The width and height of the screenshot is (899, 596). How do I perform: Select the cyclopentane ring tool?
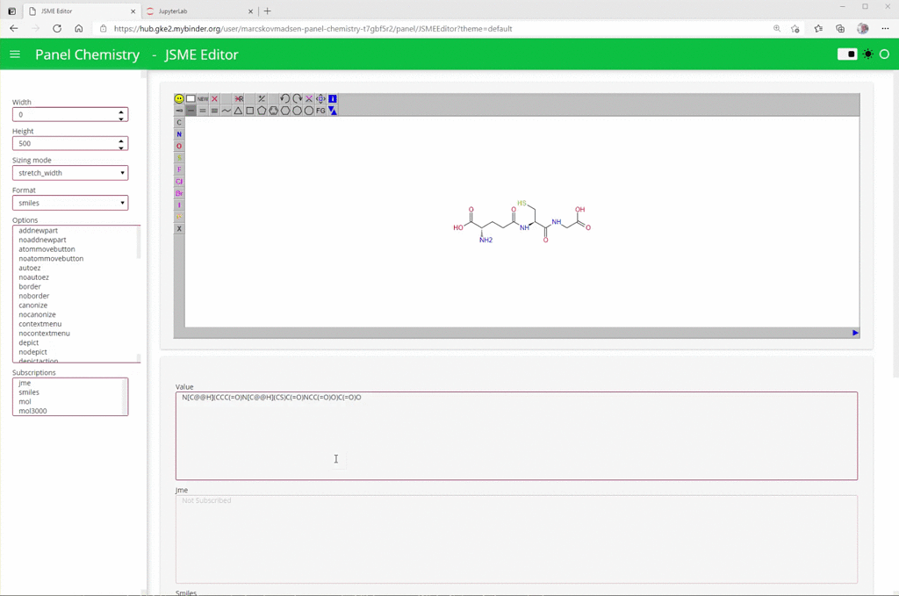click(x=263, y=111)
